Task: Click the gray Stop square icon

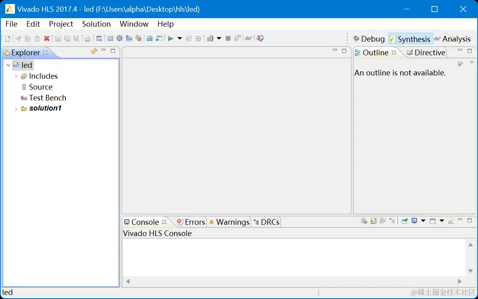Action: (228, 38)
